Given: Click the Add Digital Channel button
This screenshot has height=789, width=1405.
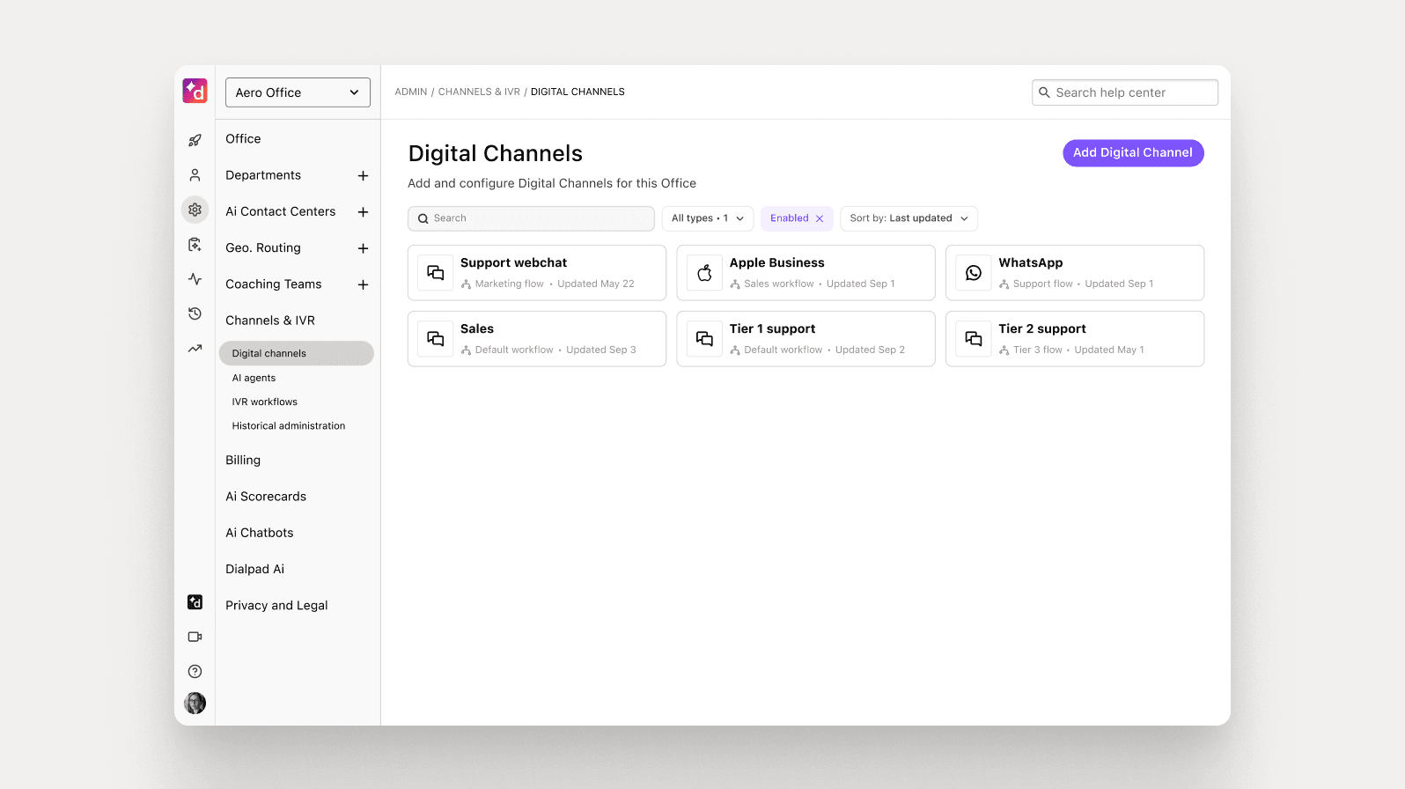Looking at the screenshot, I should (x=1132, y=152).
